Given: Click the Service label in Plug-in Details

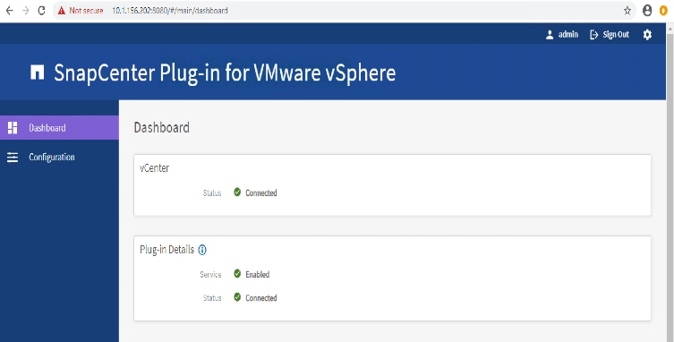Looking at the screenshot, I should pos(210,275).
